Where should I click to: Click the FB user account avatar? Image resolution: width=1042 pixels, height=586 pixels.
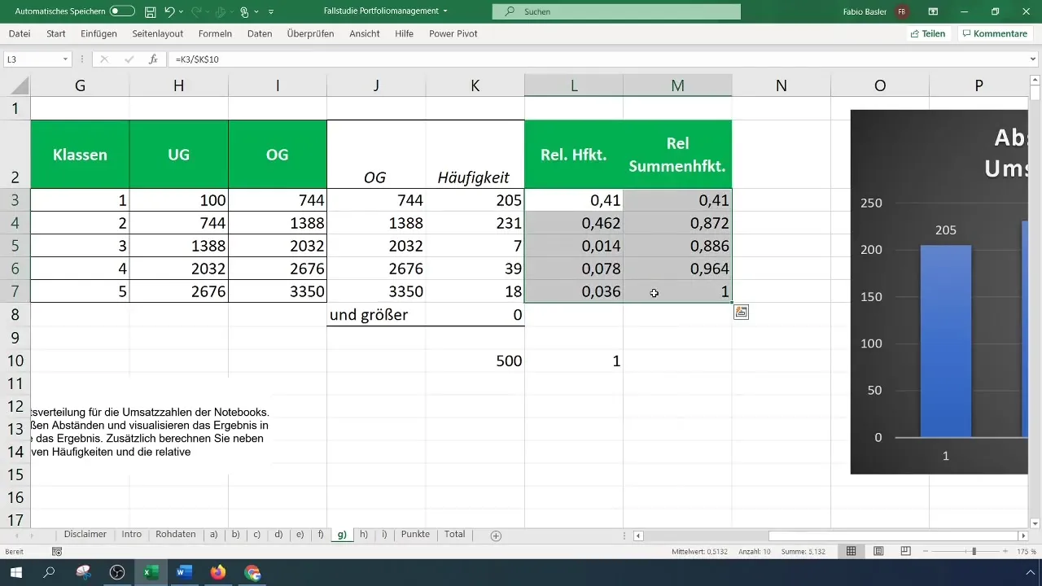[x=901, y=11]
